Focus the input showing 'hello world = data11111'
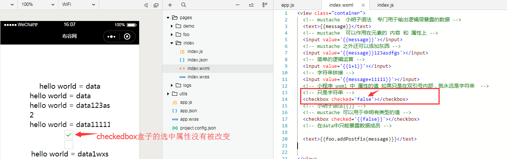This screenshot has width=507, height=159. tap(70, 124)
